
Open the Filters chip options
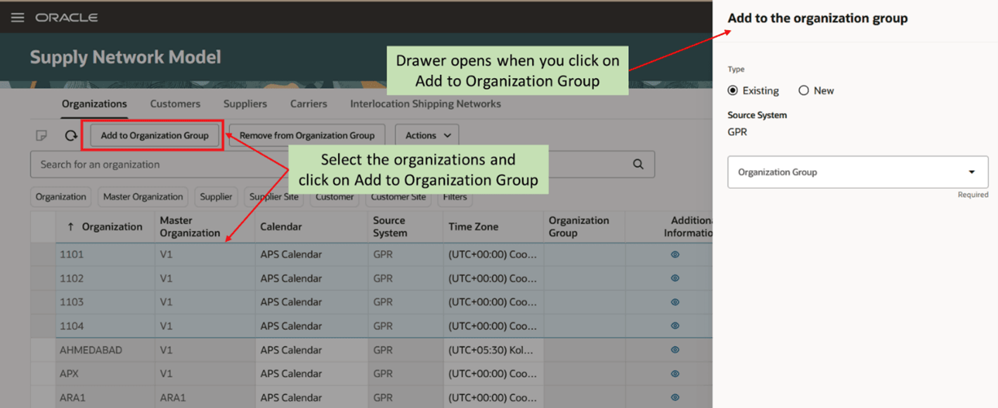[x=455, y=197]
